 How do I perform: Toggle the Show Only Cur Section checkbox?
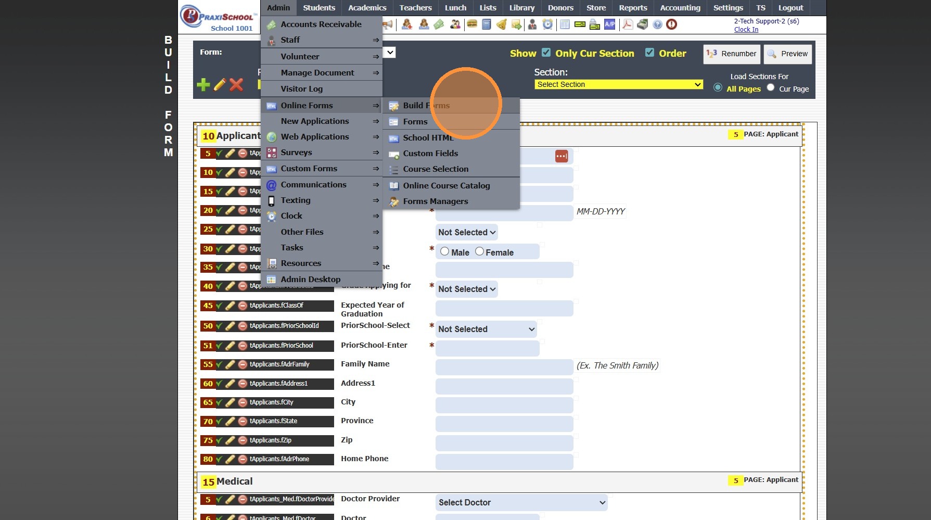[546, 53]
